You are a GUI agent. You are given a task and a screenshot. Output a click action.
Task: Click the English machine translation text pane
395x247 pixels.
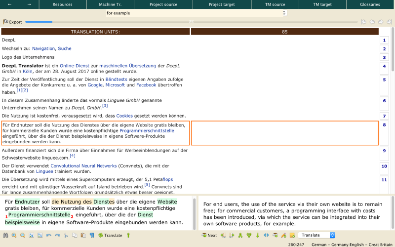pos(294,213)
